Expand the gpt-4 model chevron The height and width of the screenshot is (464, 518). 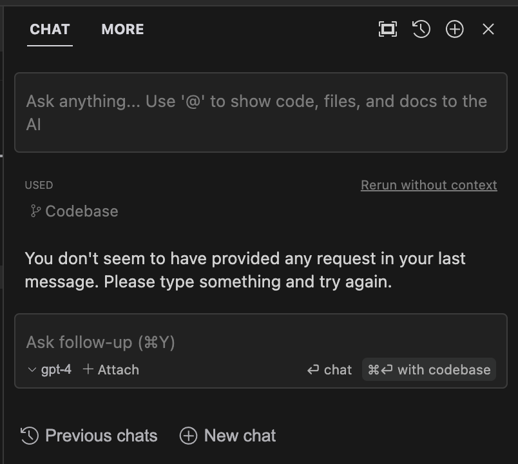click(32, 370)
